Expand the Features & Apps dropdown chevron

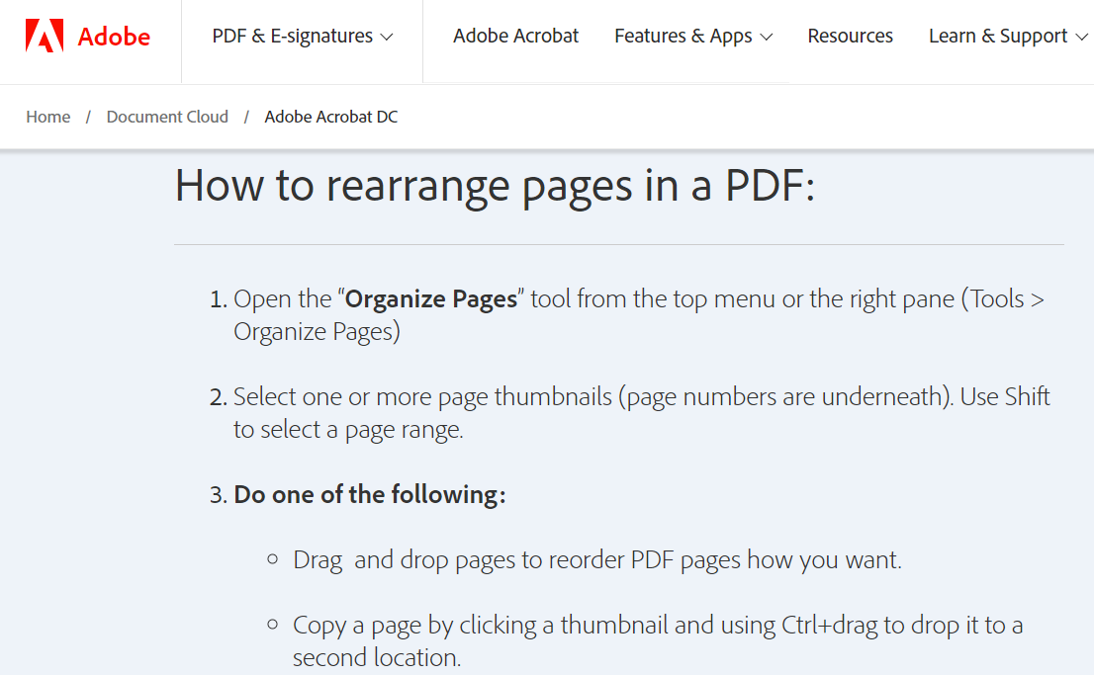click(768, 38)
